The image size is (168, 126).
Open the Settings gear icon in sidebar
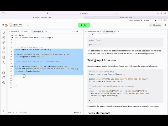(x=4, y=83)
